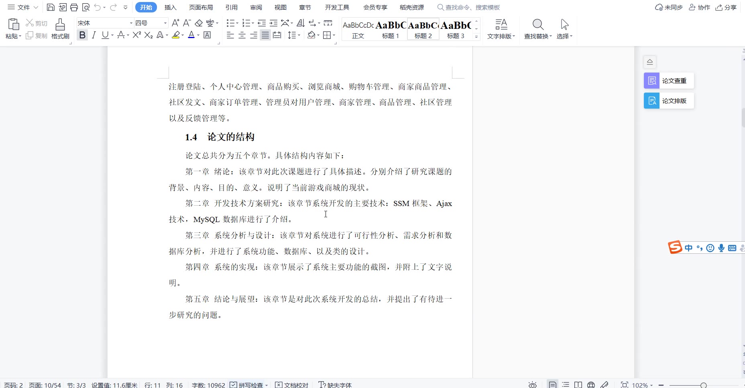Image resolution: width=745 pixels, height=388 pixels.
Task: Click the center align paragraph icon
Action: [x=242, y=35]
